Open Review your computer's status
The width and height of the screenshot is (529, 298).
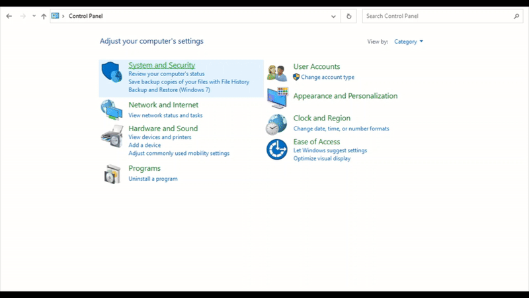pos(167,74)
